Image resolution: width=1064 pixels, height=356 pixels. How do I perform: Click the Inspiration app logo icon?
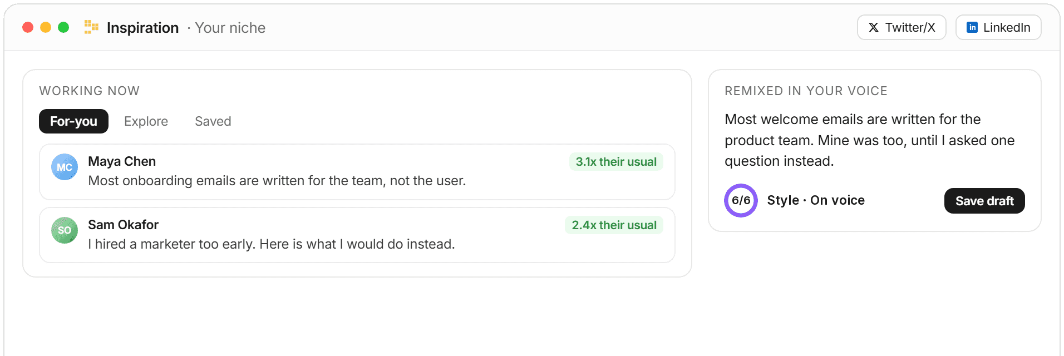pyautogui.click(x=91, y=27)
